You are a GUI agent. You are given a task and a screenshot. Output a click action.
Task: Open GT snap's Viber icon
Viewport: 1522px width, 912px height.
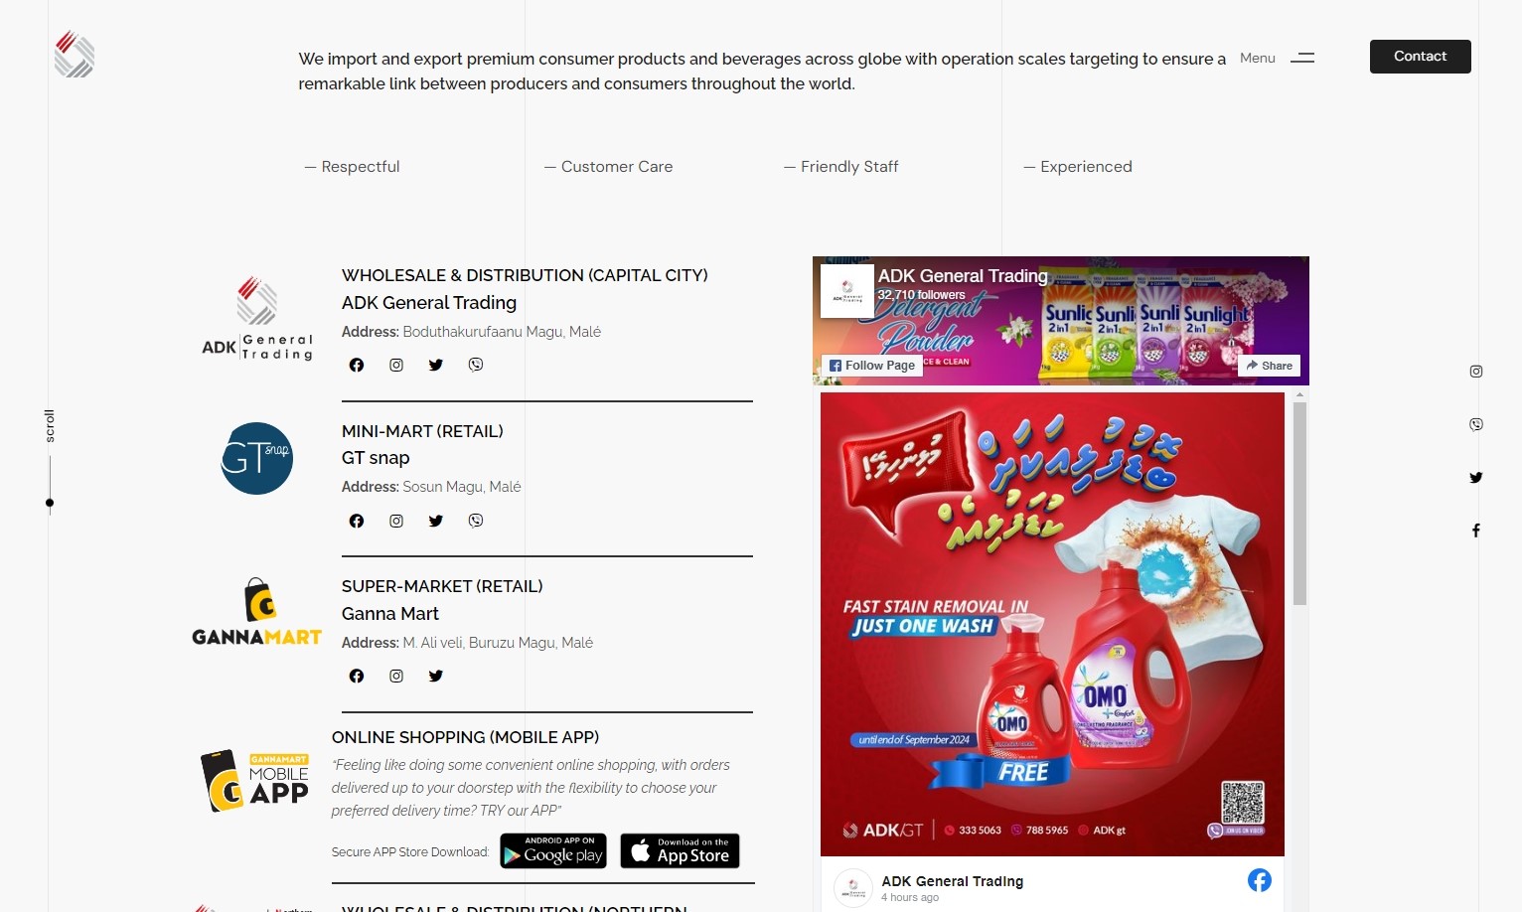[476, 521]
